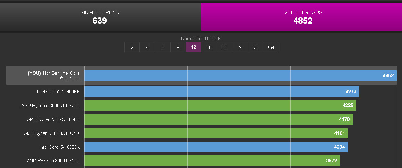402x168 pixels.
Task: Select 8 threads filter
Action: pyautogui.click(x=178, y=47)
